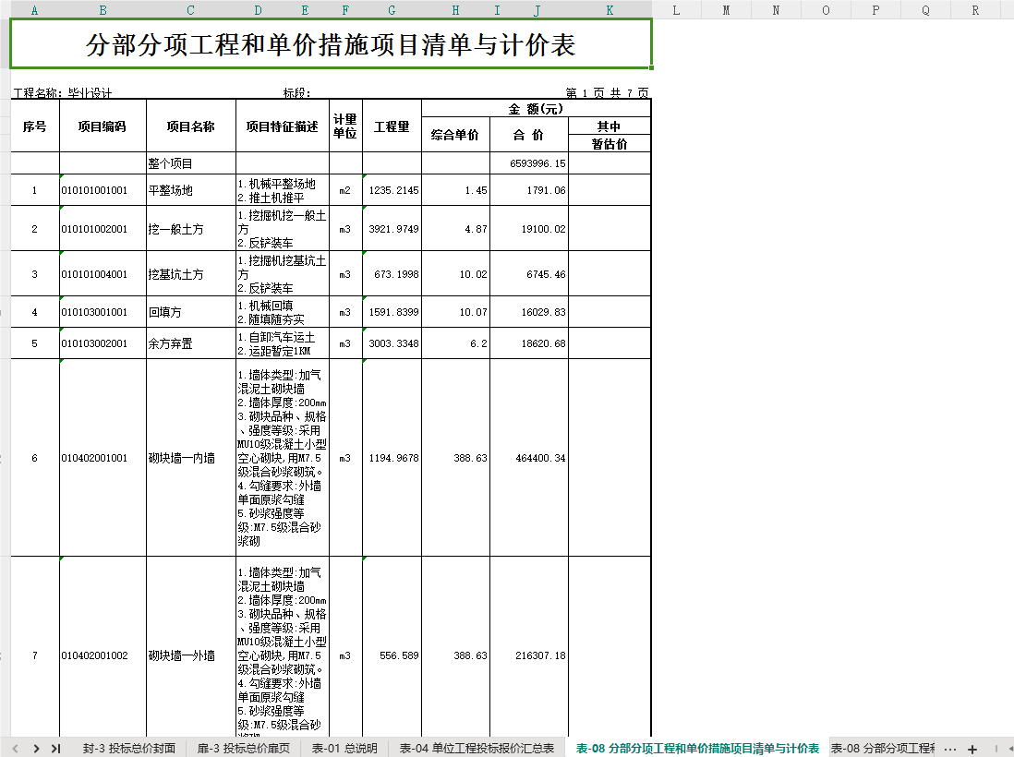Select quantity 1235.2145
The height and width of the screenshot is (757, 1014).
[392, 190]
